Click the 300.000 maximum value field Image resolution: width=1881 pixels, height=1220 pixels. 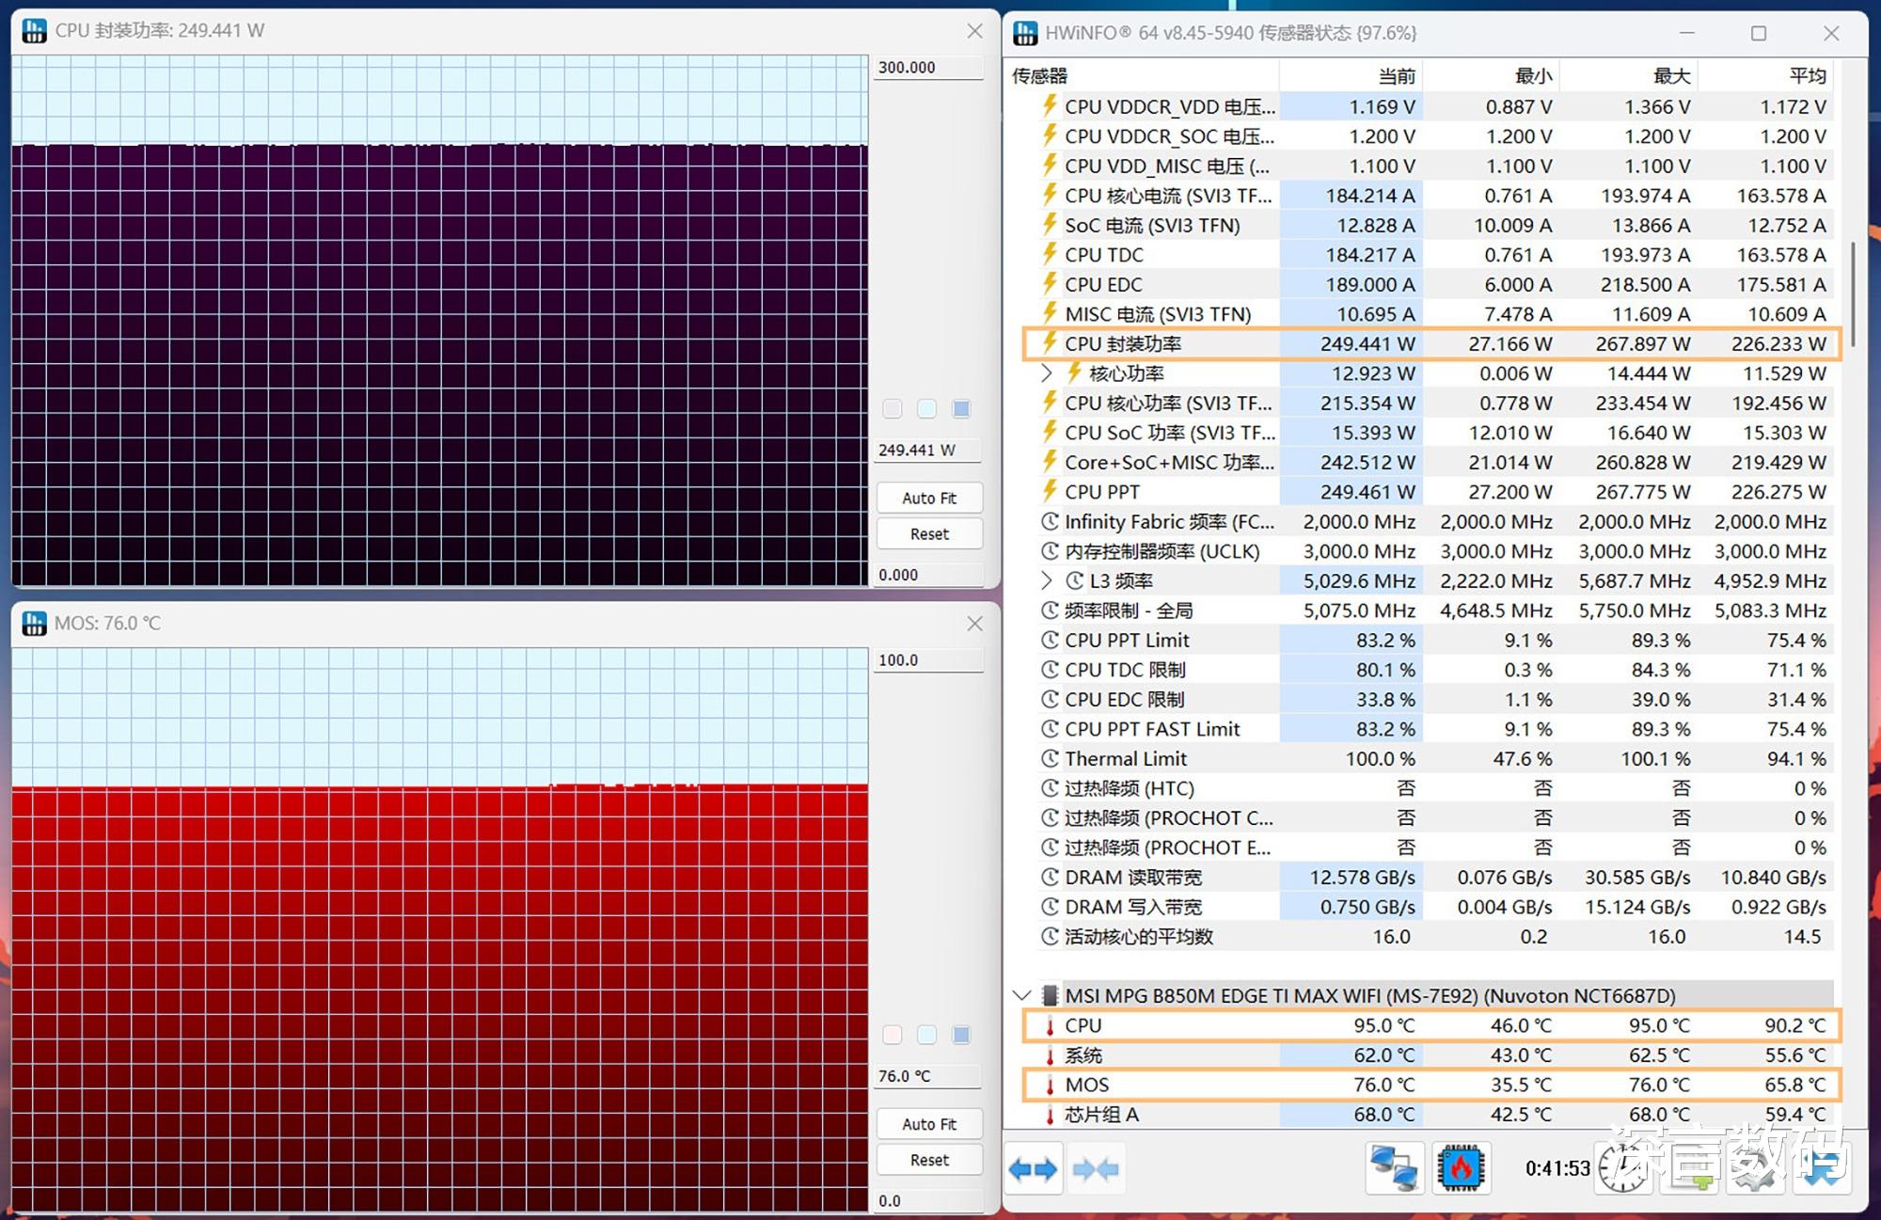[x=927, y=68]
